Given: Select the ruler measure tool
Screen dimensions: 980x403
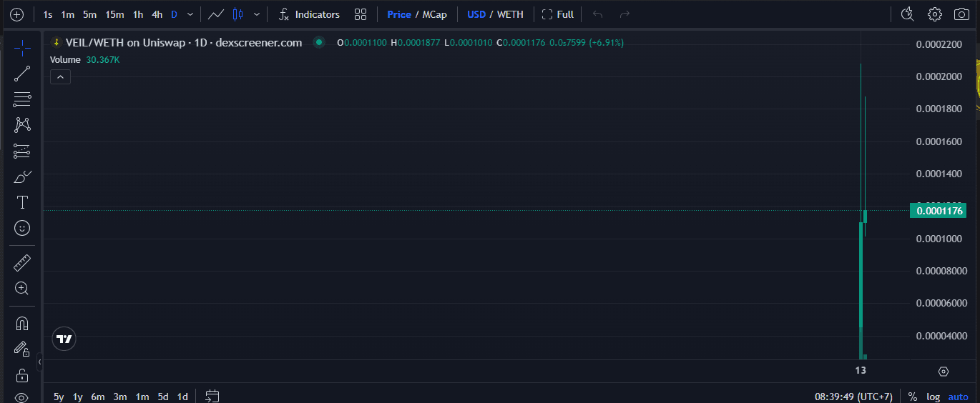Looking at the screenshot, I should (22, 262).
